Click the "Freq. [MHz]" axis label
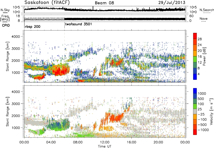This screenshot has height=148, width=214. click(x=5, y=18)
